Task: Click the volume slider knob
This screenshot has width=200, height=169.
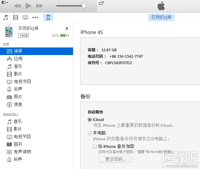Action: coord(84,6)
